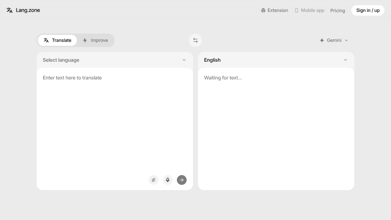Expand the Gemini model selector chevron
This screenshot has width=391, height=220.
pos(346,40)
